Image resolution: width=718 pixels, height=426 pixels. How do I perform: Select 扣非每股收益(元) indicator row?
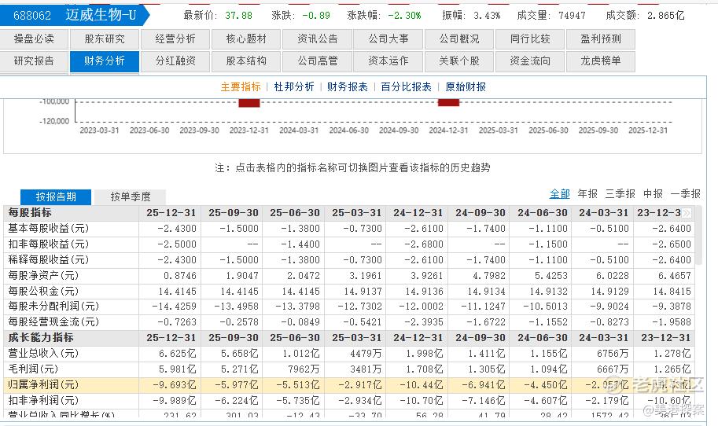349,244
